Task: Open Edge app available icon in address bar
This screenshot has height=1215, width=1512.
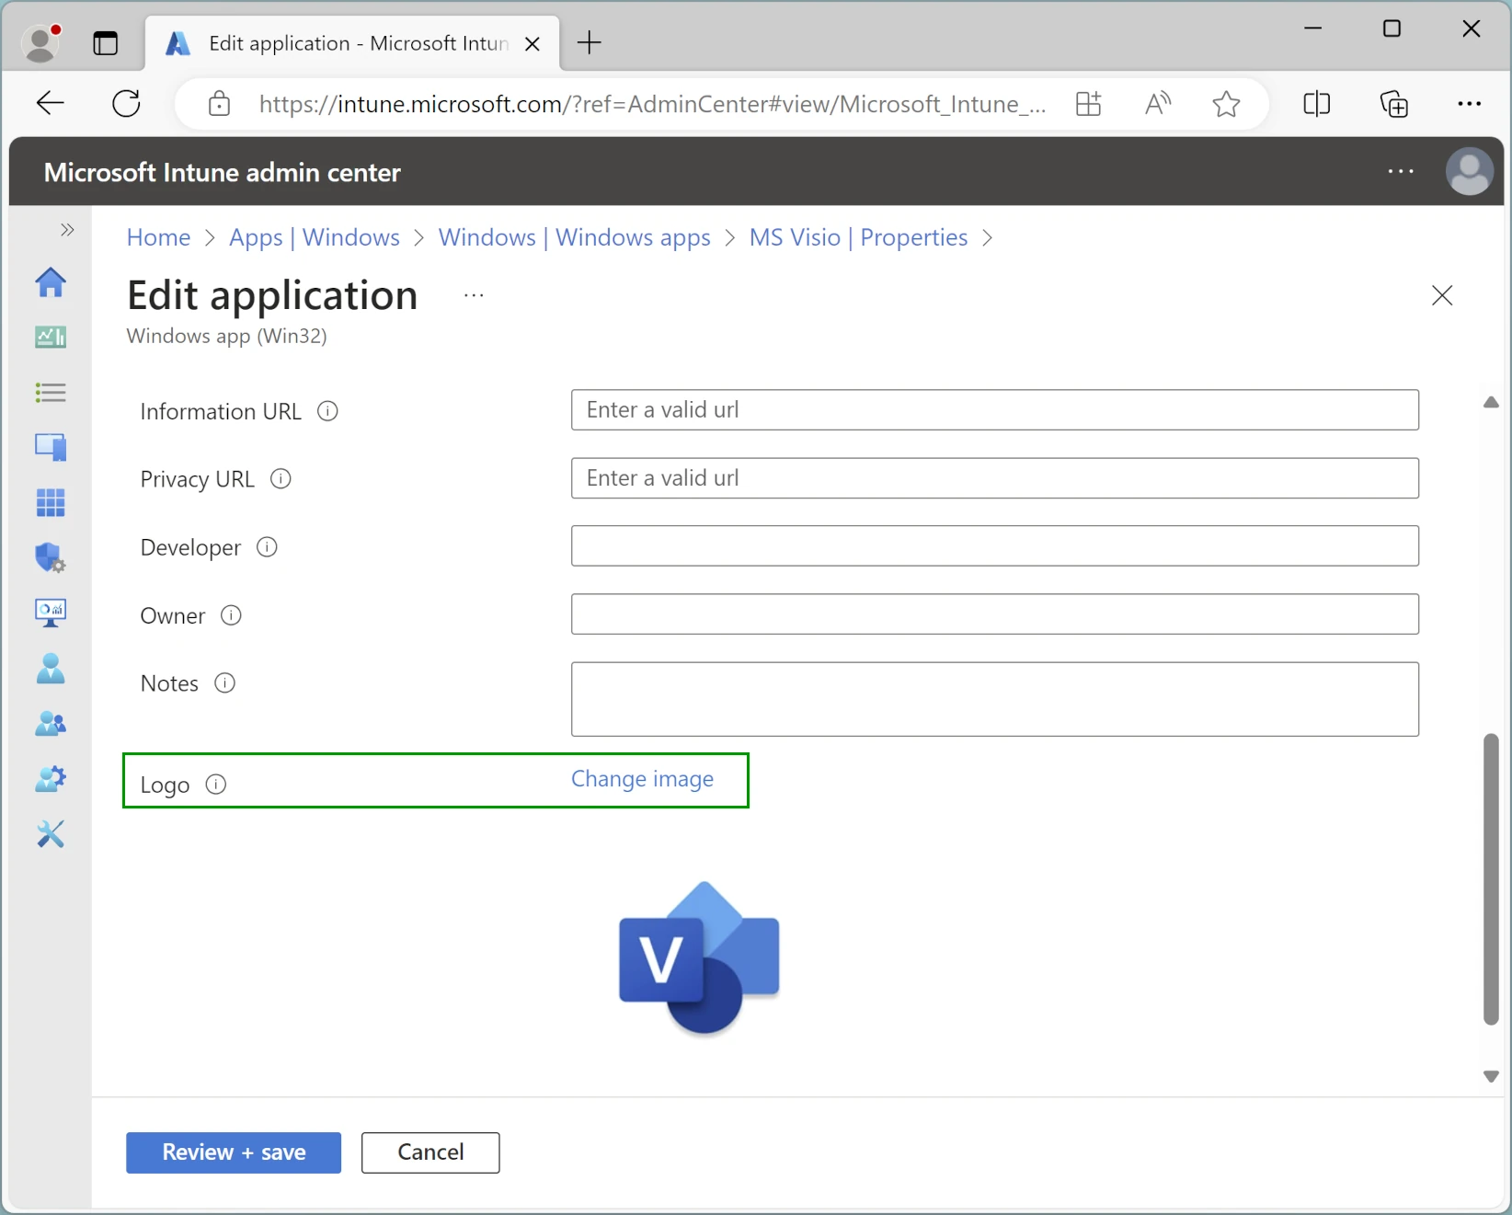Action: tap(1089, 104)
